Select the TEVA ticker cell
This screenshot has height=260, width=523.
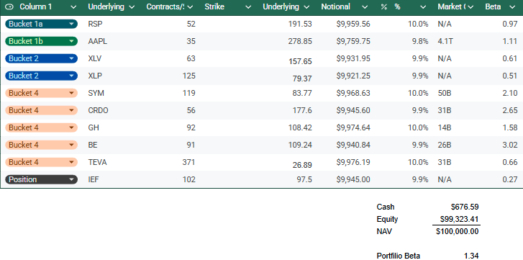point(97,163)
